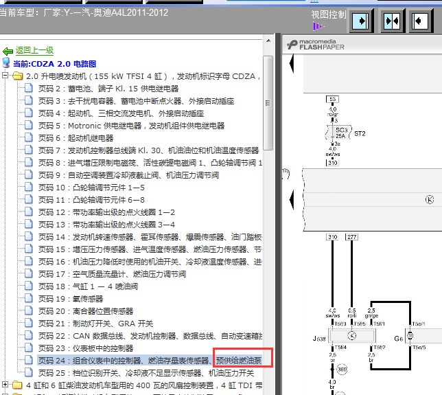Click the 视图控制 label
The height and width of the screenshot is (395, 442).
pos(328,14)
